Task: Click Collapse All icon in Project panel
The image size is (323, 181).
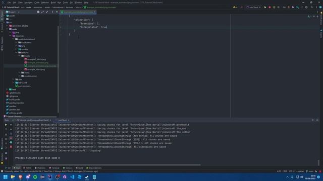Action: (x=47, y=12)
